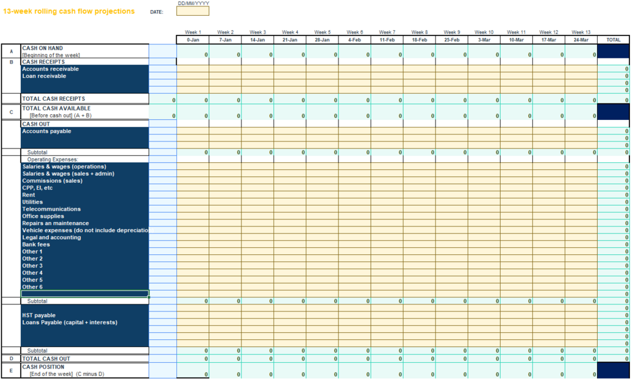Click the 'Accounts payable' label cell
This screenshot has height=385, width=637.
click(85, 131)
